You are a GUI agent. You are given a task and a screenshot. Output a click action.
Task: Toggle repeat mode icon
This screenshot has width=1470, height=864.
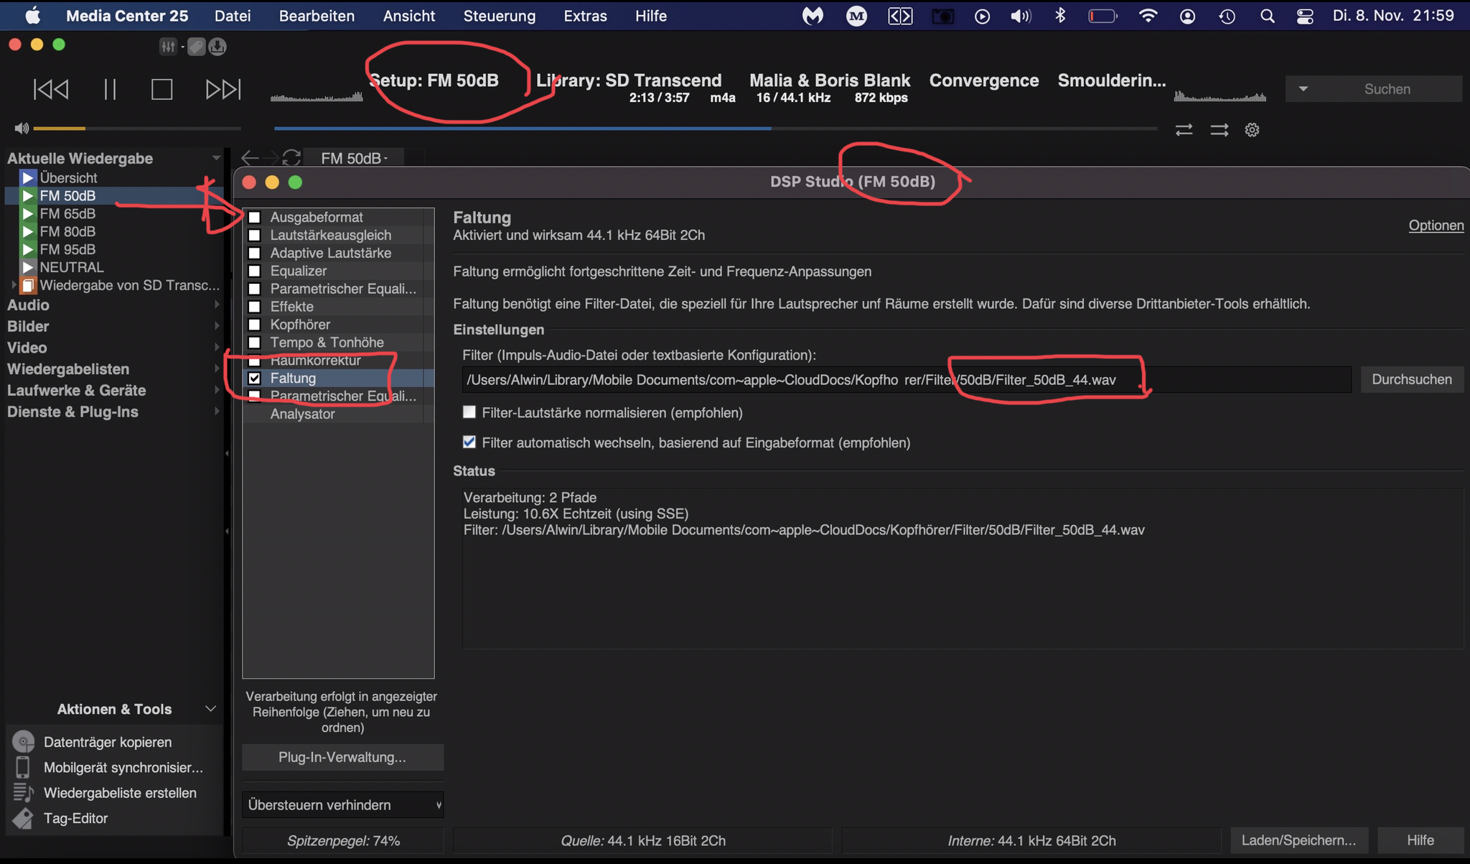click(x=1184, y=130)
